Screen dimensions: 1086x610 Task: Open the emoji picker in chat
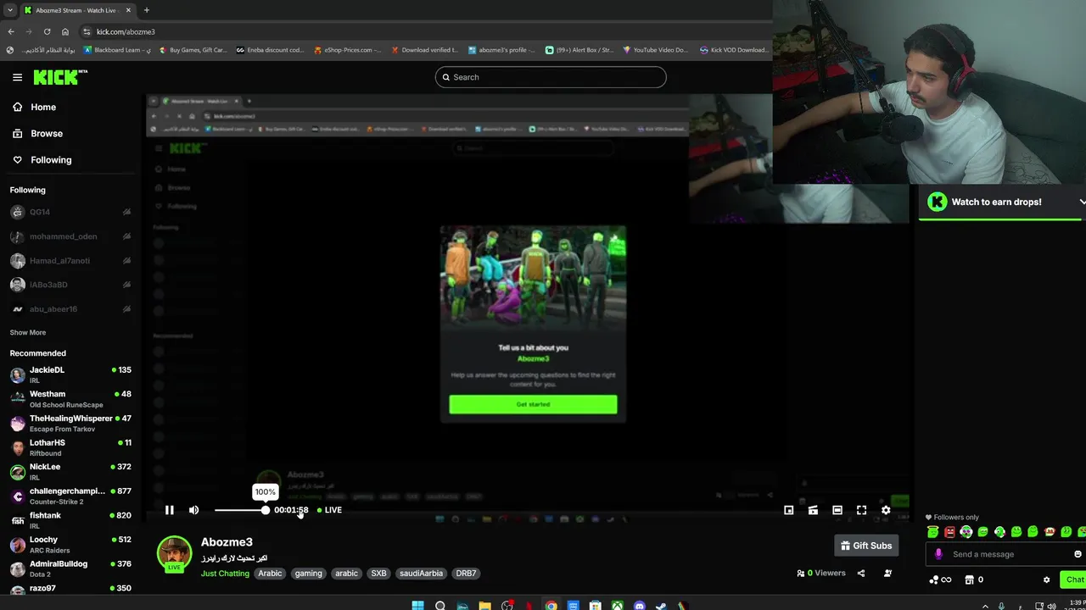(x=1078, y=554)
